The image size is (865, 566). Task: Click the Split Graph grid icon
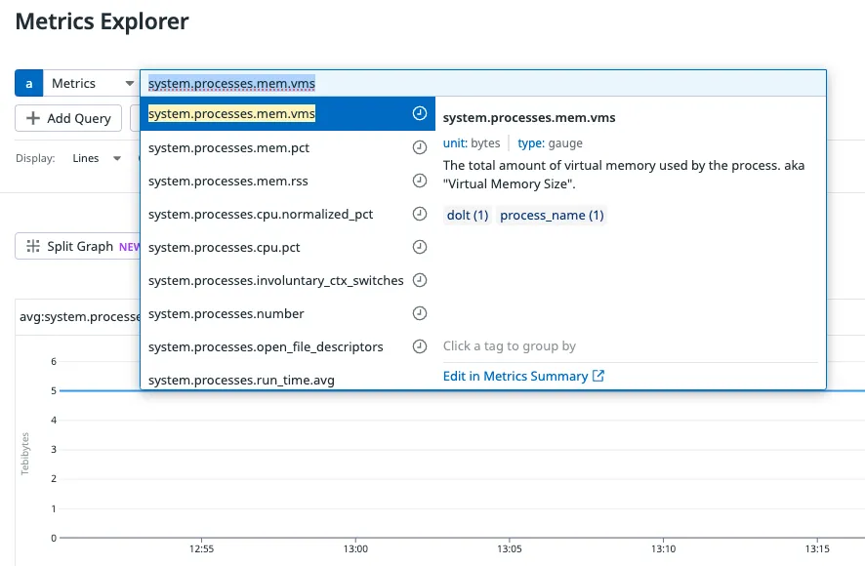(x=35, y=246)
